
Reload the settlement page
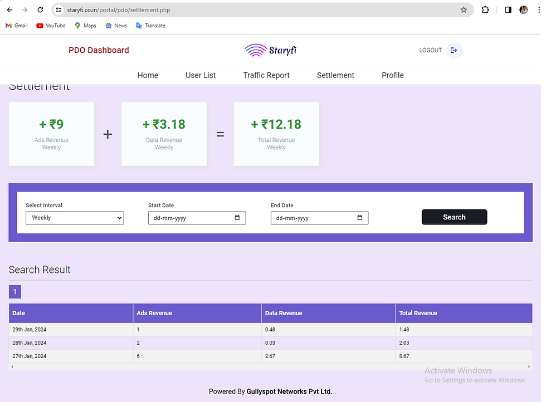(x=40, y=9)
